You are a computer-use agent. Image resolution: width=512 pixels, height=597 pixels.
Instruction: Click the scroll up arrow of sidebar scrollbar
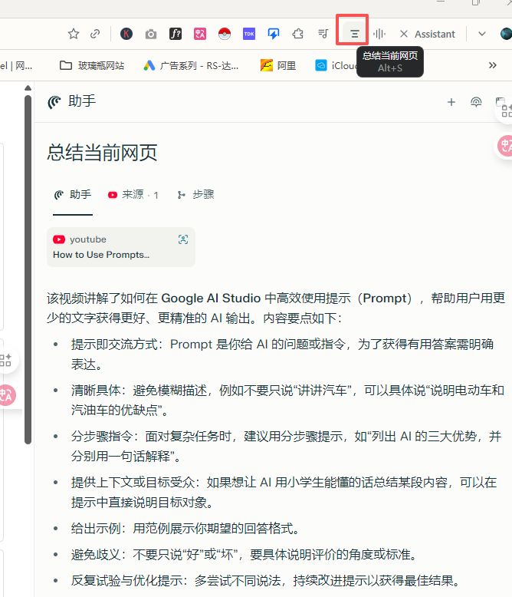coord(28,88)
